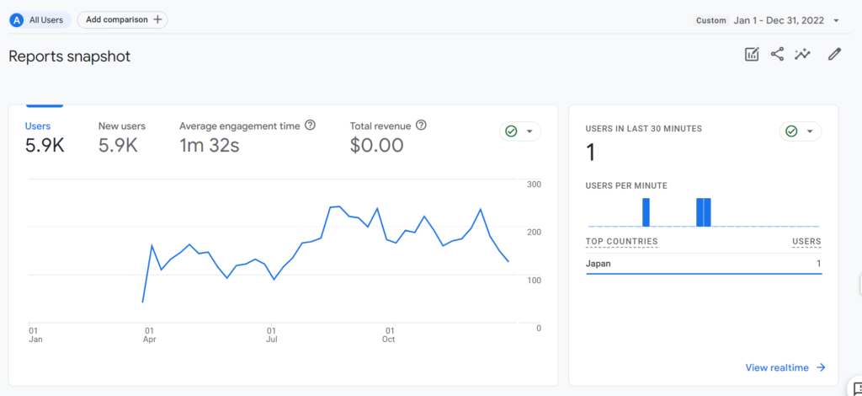Image resolution: width=862 pixels, height=396 pixels.
Task: Select the Average engagement time metric tab
Action: (247, 137)
